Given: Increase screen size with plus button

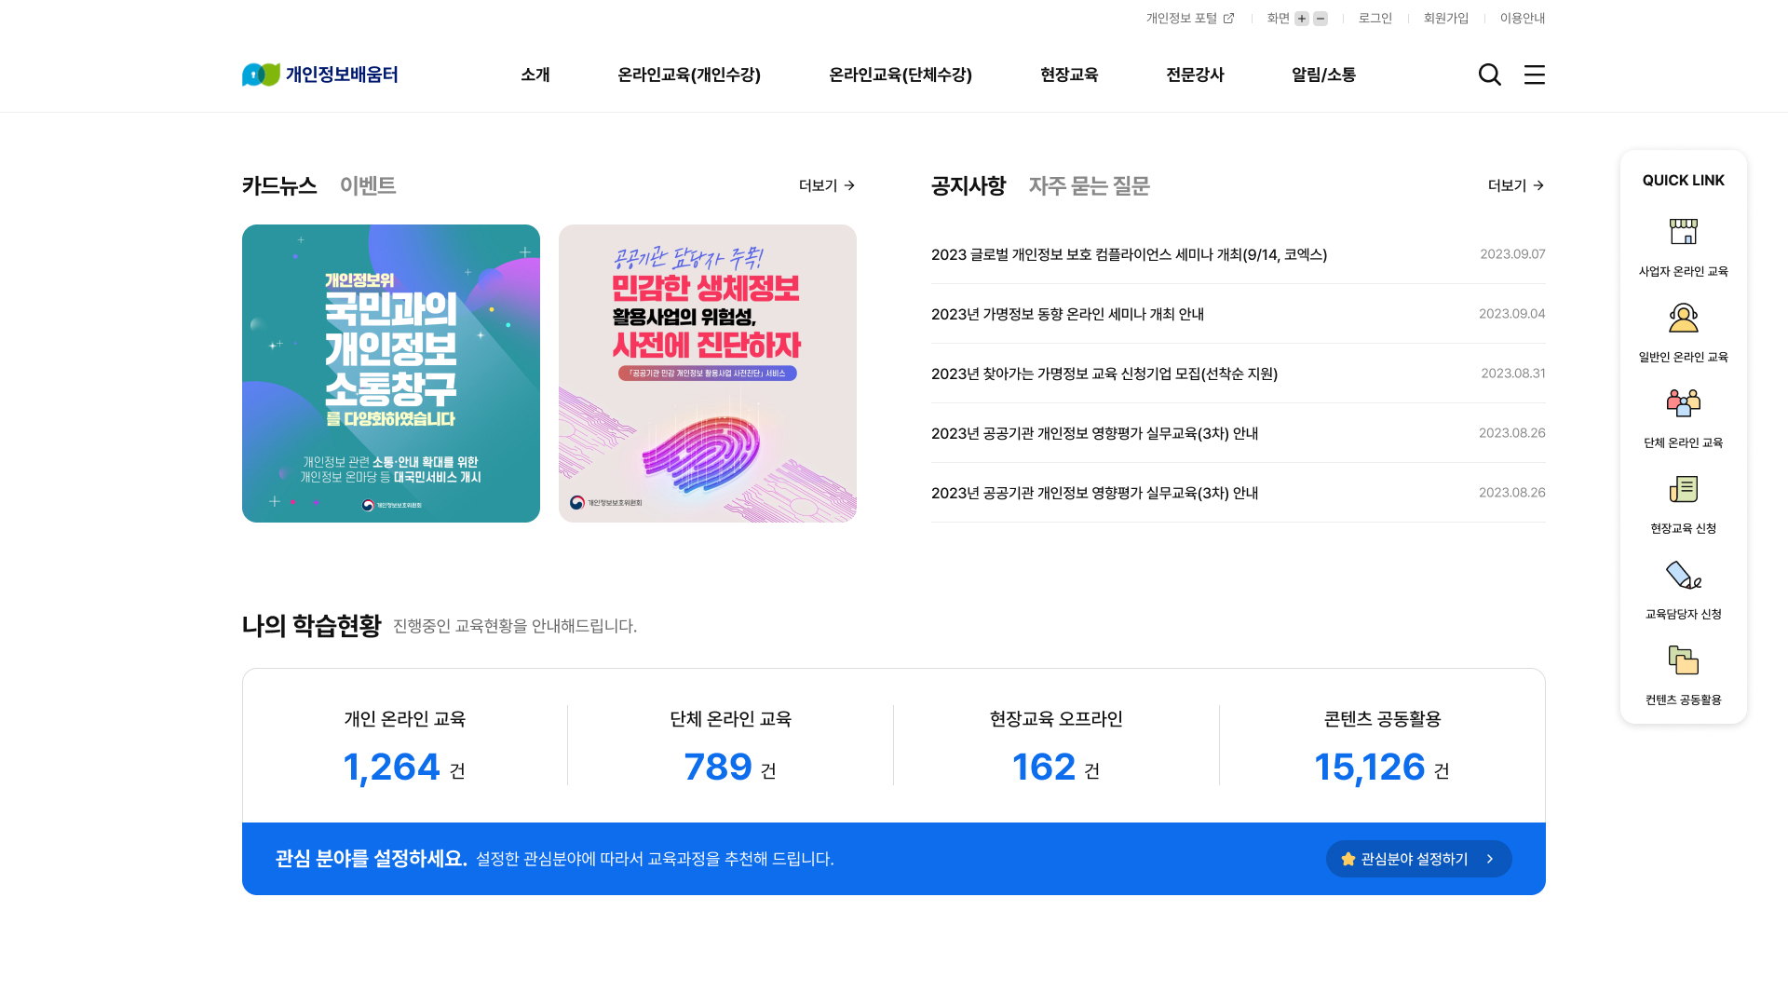Looking at the screenshot, I should click(x=1302, y=19).
